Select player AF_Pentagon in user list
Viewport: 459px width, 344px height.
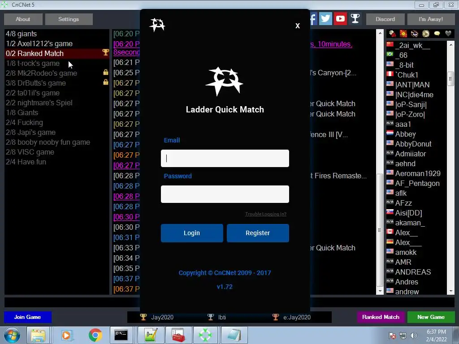tap(416, 183)
